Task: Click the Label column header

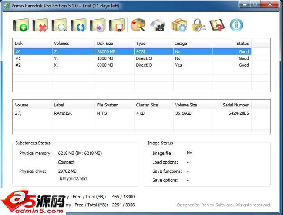Action: [74, 105]
